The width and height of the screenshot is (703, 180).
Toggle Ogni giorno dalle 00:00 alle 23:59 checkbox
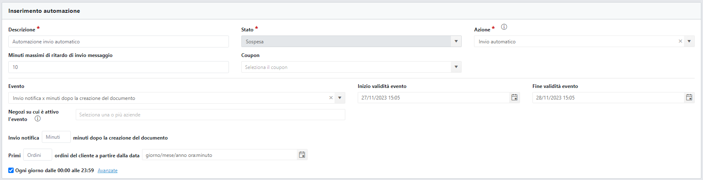(11, 170)
